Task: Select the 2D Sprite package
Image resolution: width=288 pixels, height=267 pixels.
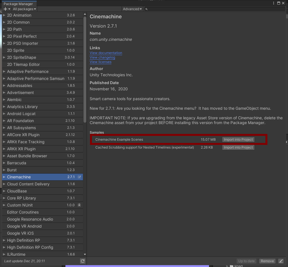Action: coord(42,50)
